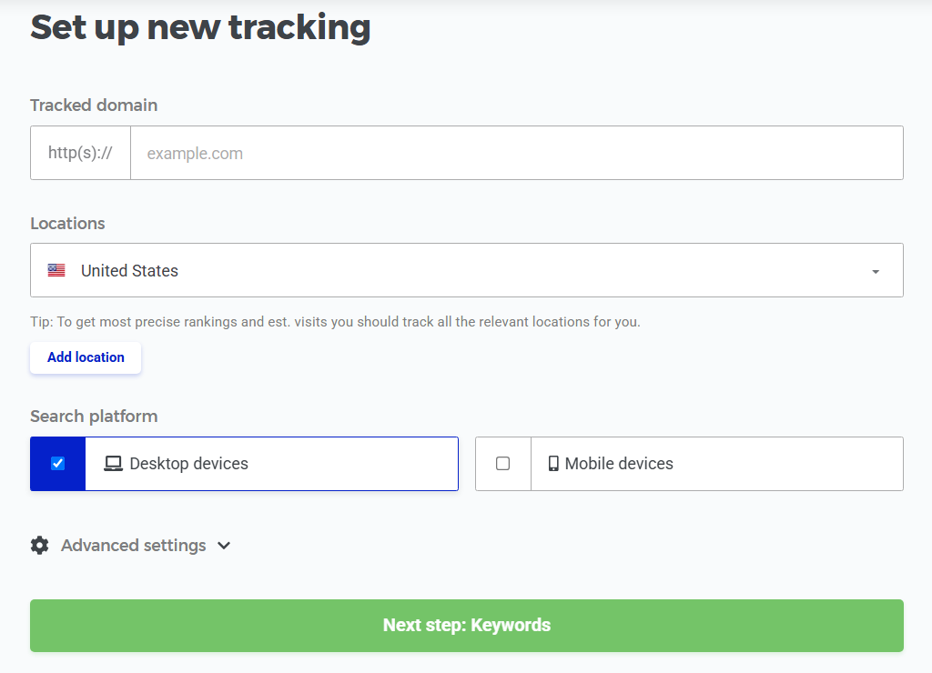Click the laptop icon for Desktop devices

pos(113,463)
